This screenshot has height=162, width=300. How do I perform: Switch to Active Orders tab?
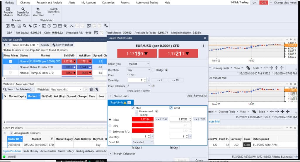[48, 151]
